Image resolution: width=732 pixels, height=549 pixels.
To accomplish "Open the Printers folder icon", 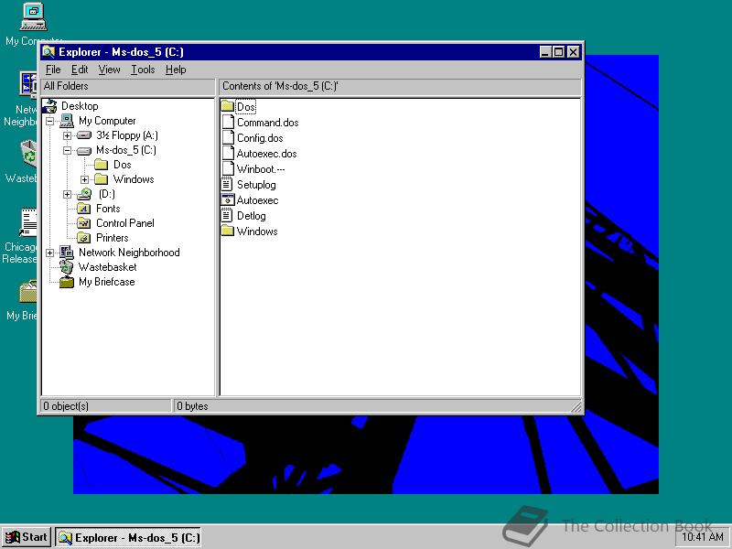I will point(83,238).
